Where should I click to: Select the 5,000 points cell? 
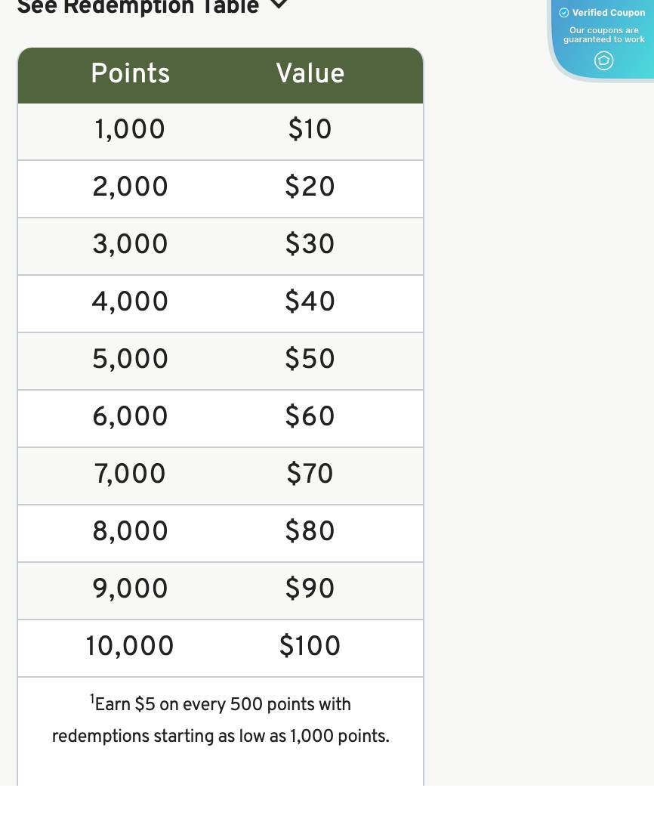click(x=131, y=360)
